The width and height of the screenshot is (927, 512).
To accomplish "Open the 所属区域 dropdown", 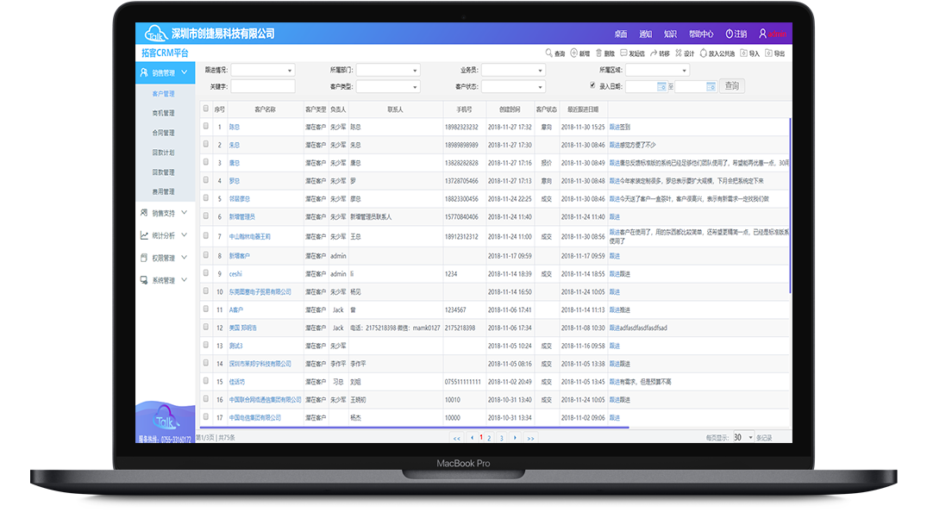I will 657,70.
